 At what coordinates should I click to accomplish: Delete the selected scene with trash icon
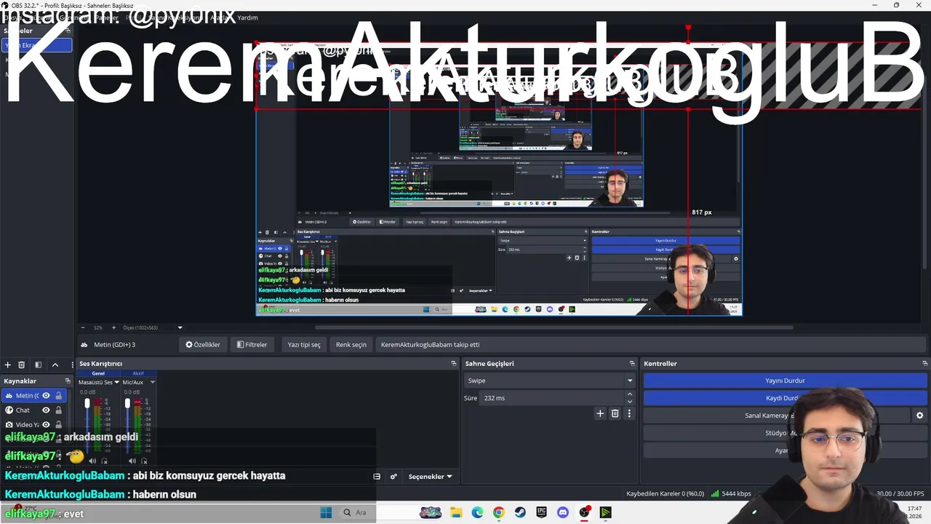pos(22,365)
